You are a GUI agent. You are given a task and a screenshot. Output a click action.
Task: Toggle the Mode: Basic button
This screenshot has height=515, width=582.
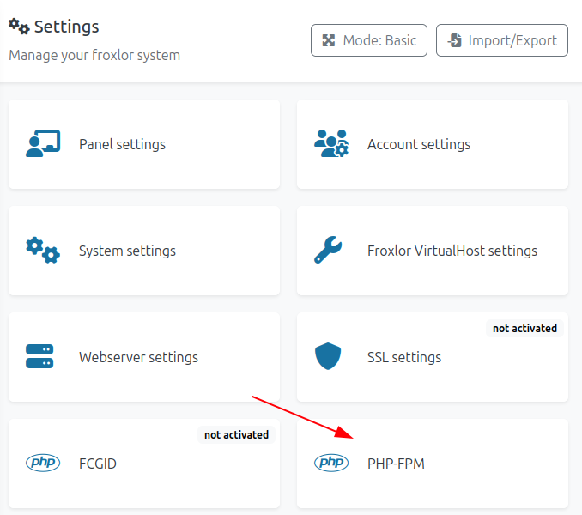(x=369, y=40)
